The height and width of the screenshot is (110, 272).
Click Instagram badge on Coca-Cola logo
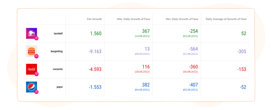click(x=36, y=74)
